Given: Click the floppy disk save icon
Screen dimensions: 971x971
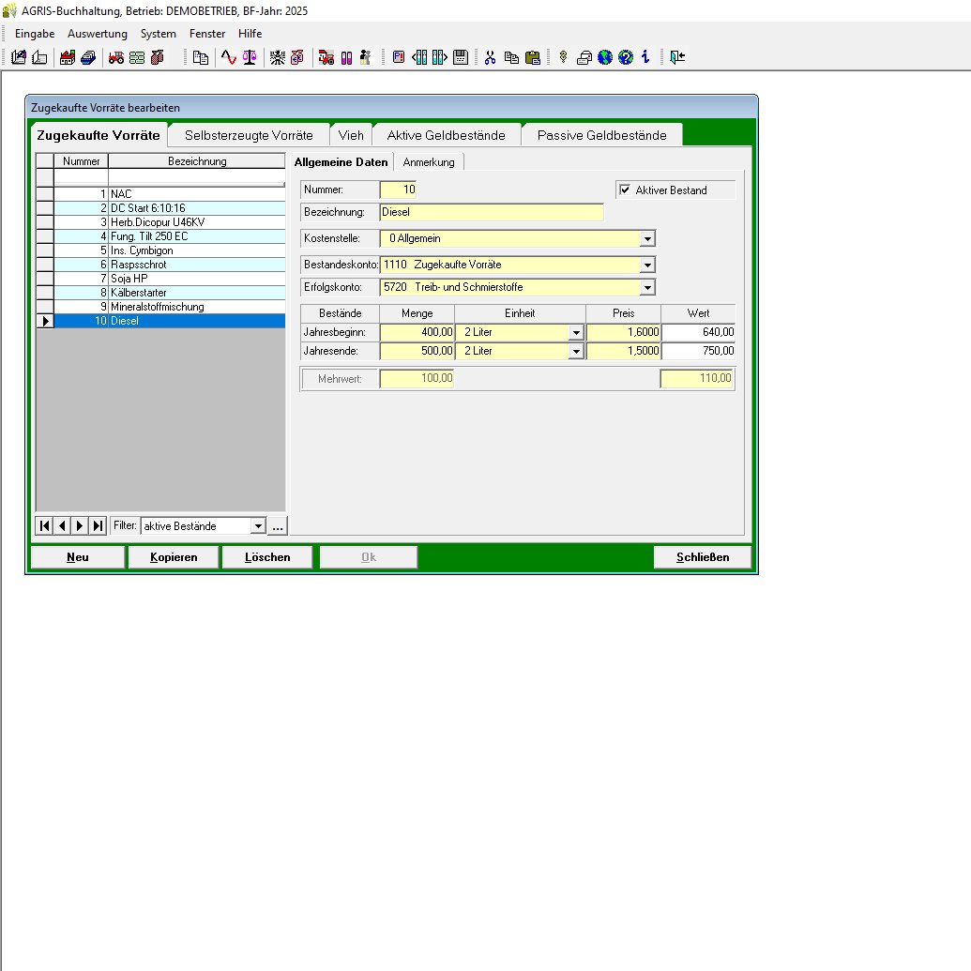Looking at the screenshot, I should click(x=461, y=57).
